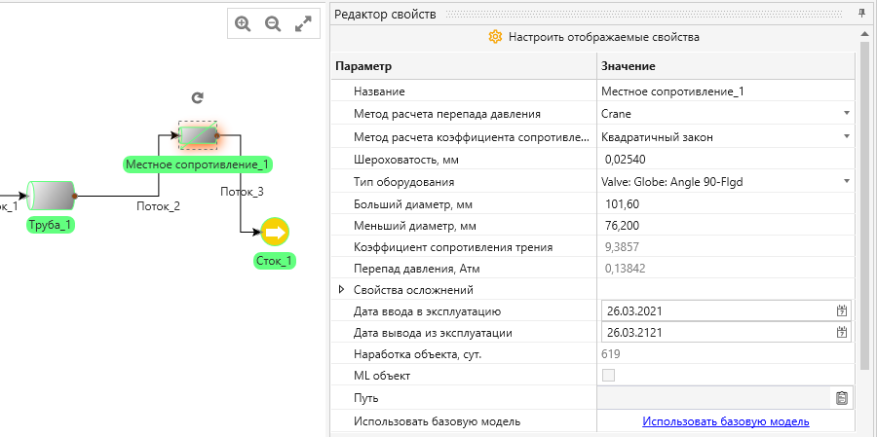877x437 pixels.
Task: Click the Поток_2 stream label
Action: pos(158,206)
